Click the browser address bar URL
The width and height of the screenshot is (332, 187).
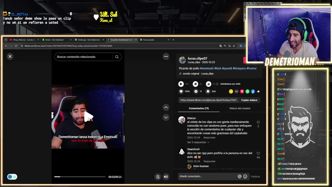pyautogui.click(x=68, y=46)
